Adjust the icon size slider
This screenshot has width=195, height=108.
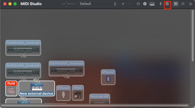(x=68, y=4)
